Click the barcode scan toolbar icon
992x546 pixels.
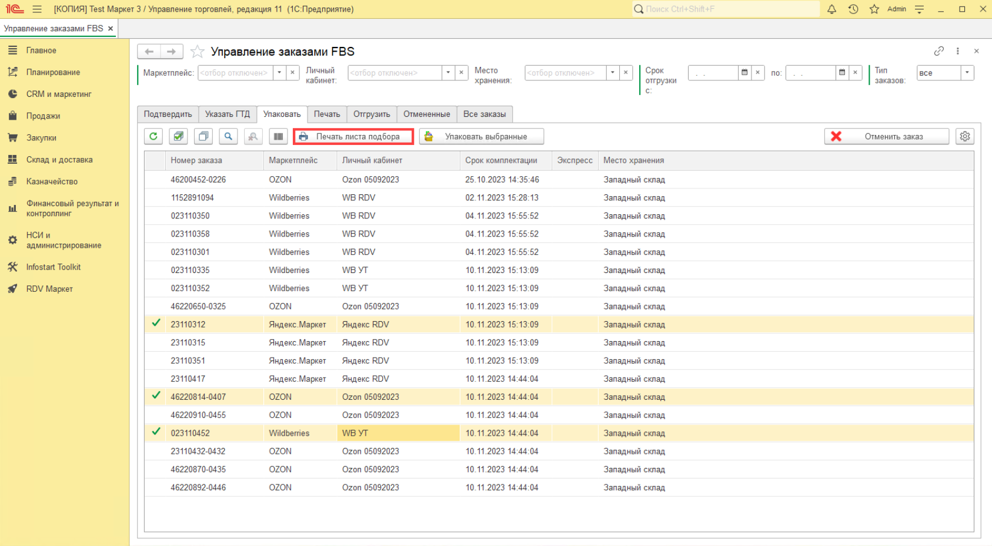(278, 136)
